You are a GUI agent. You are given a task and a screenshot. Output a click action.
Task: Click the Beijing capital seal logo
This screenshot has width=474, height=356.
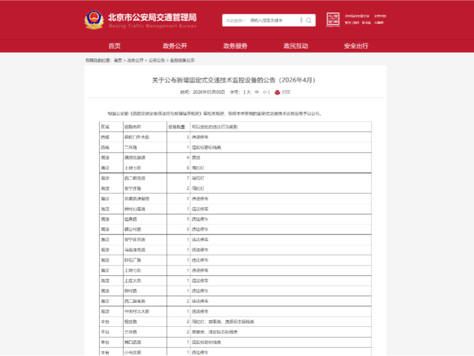click(333, 20)
